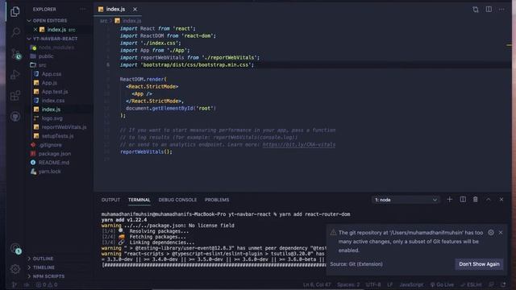Screen dimensions: 516x290
Task: Click the Ln 6, Col 47 status item
Action: click(317, 284)
